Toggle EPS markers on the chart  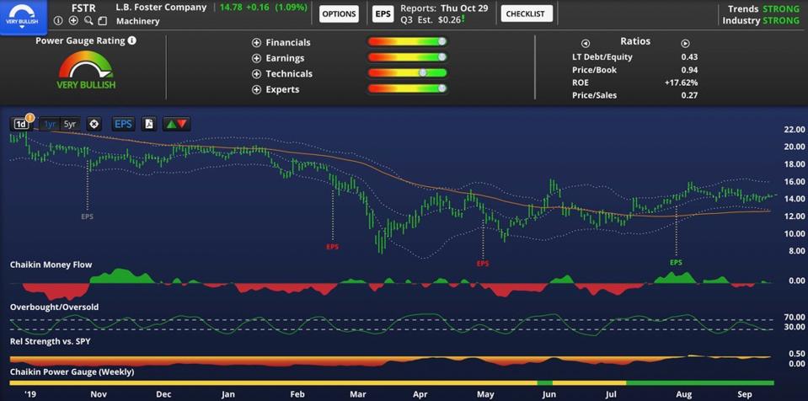(123, 124)
